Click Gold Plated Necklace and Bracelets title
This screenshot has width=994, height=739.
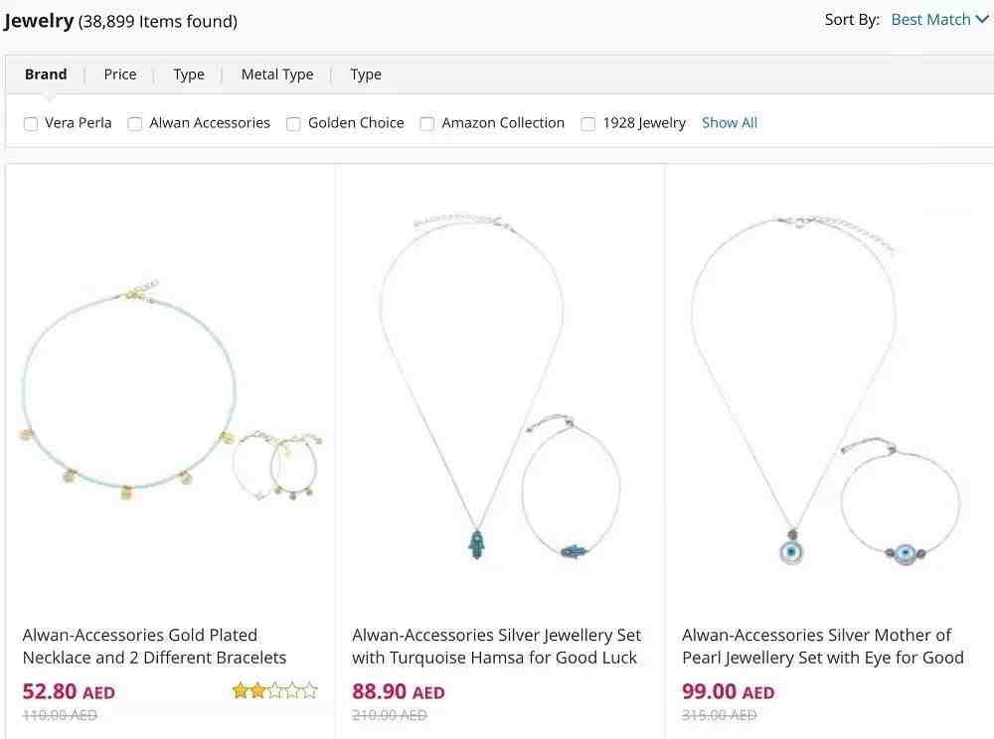coord(154,646)
